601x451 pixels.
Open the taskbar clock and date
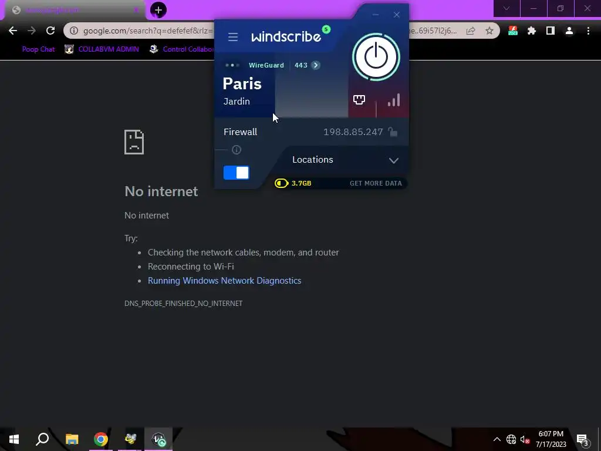(551, 439)
